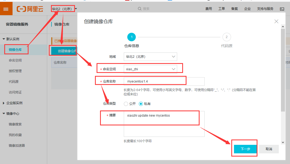Screen dimensions: 290x164
Task: Click the 搜索 search box
Action: 146,9
